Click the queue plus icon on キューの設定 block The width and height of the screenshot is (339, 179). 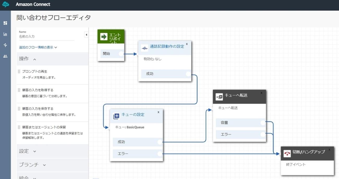click(x=116, y=116)
